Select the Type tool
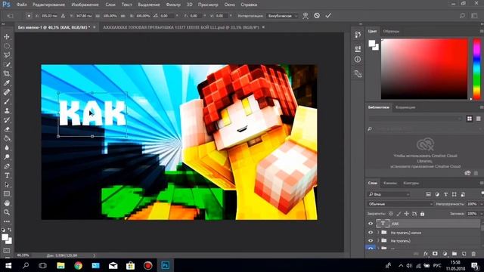484x272 pixels. [7, 175]
